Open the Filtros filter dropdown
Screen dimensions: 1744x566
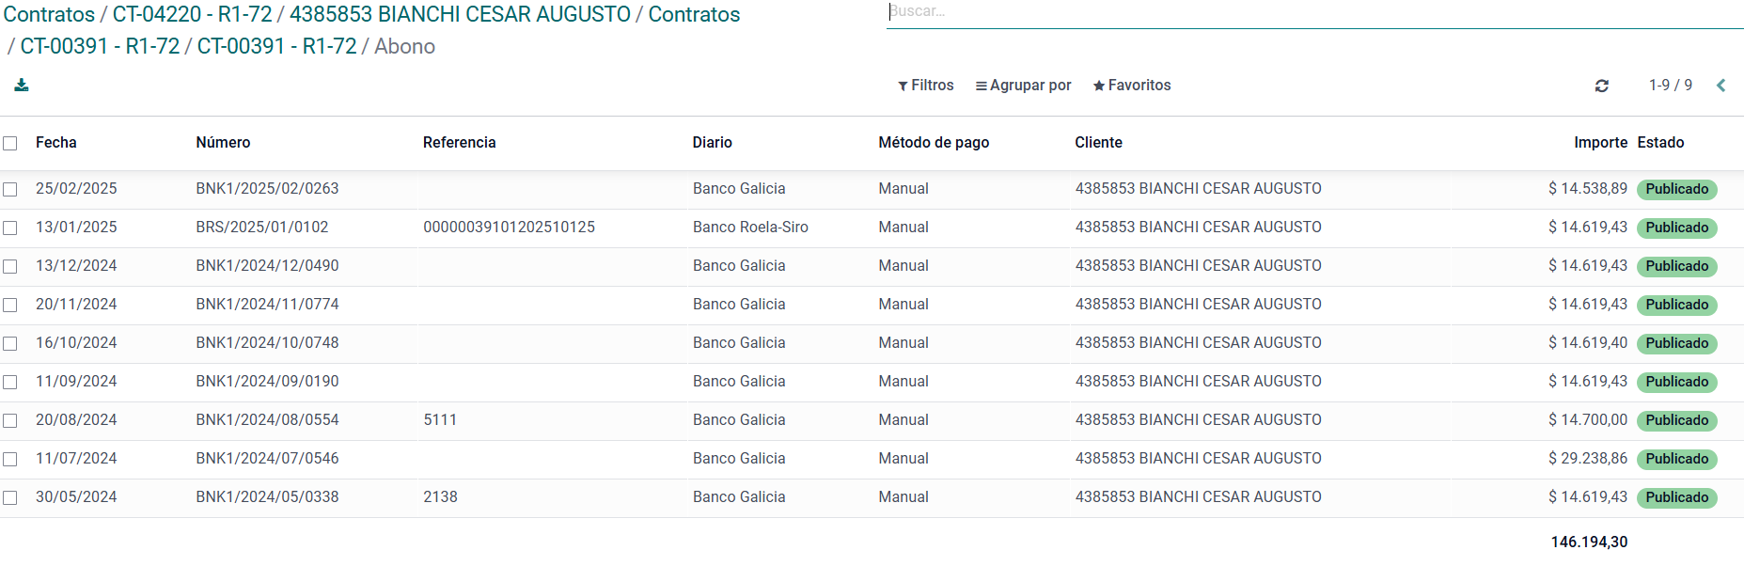coord(926,86)
